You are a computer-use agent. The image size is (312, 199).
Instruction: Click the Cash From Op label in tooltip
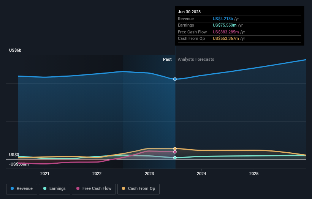pos(191,39)
